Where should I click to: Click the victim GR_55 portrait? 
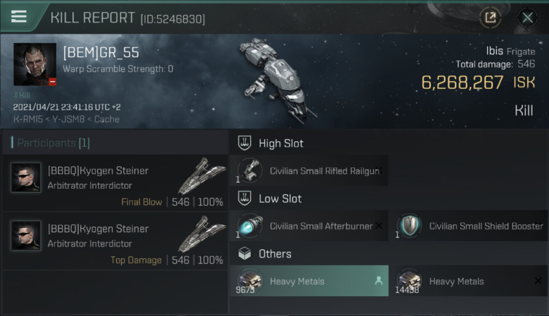(x=35, y=64)
